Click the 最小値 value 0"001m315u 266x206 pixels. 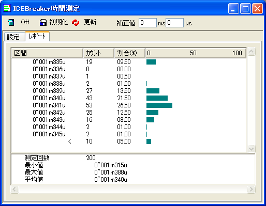pos(111,165)
